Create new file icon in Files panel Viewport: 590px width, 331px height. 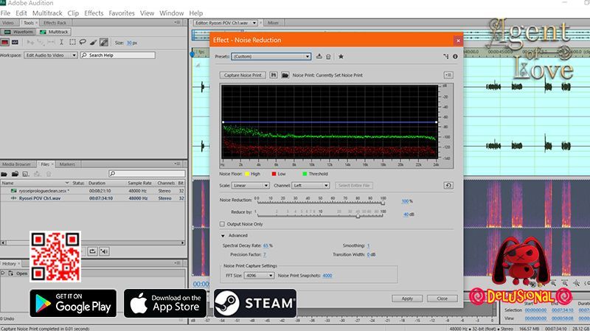pyautogui.click(x=26, y=174)
